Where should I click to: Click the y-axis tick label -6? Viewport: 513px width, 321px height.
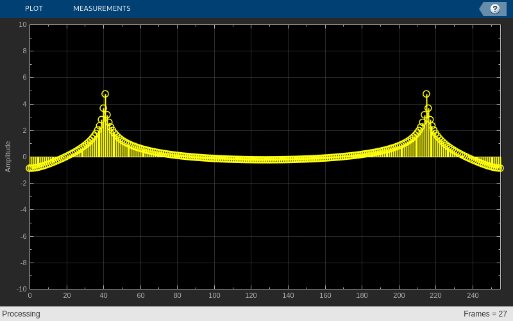[24, 236]
